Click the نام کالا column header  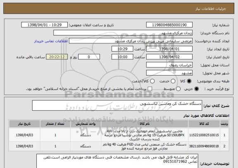click(145, 124)
